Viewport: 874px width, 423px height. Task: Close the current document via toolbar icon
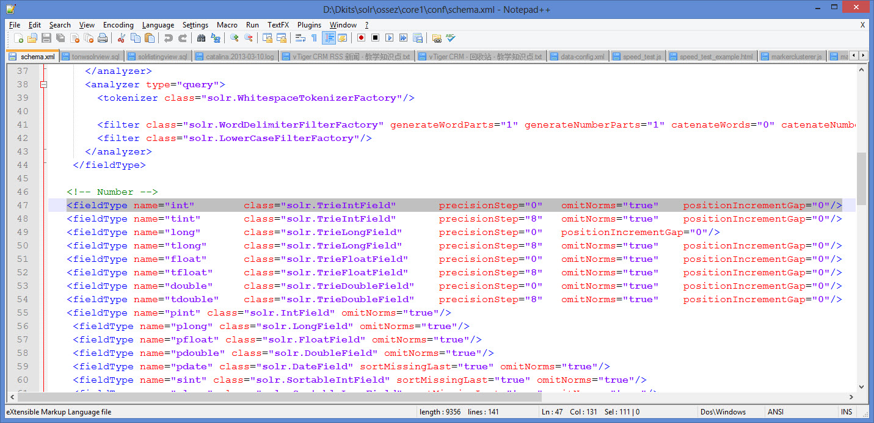75,38
